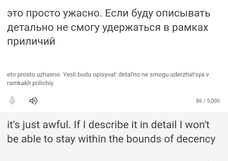Viewport: 228px width, 161px height.
Task: Activate the microphone voice input icon
Action: 12,101
